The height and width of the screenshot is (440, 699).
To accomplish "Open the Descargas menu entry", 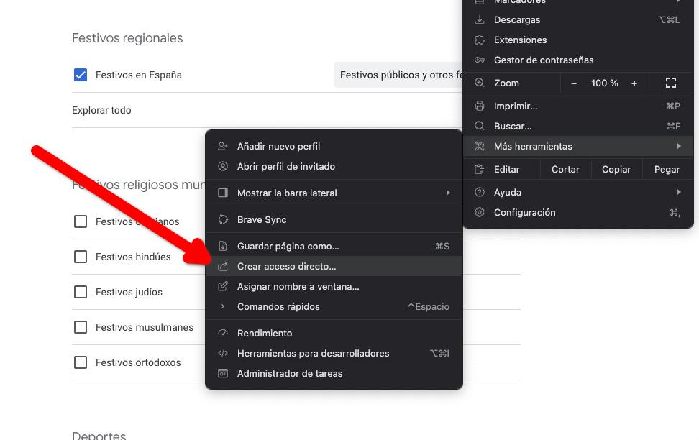I will click(x=578, y=19).
